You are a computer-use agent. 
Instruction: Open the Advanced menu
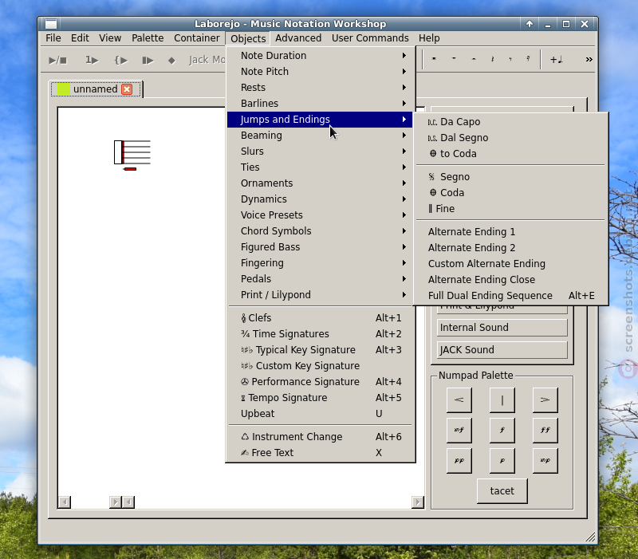(x=298, y=37)
